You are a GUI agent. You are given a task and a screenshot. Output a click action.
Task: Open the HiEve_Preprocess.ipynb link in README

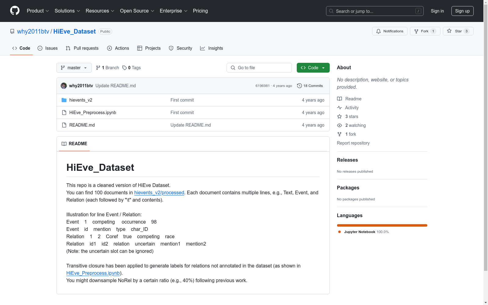point(93,273)
